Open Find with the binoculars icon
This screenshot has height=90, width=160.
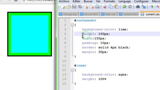pyautogui.click(x=138, y=7)
